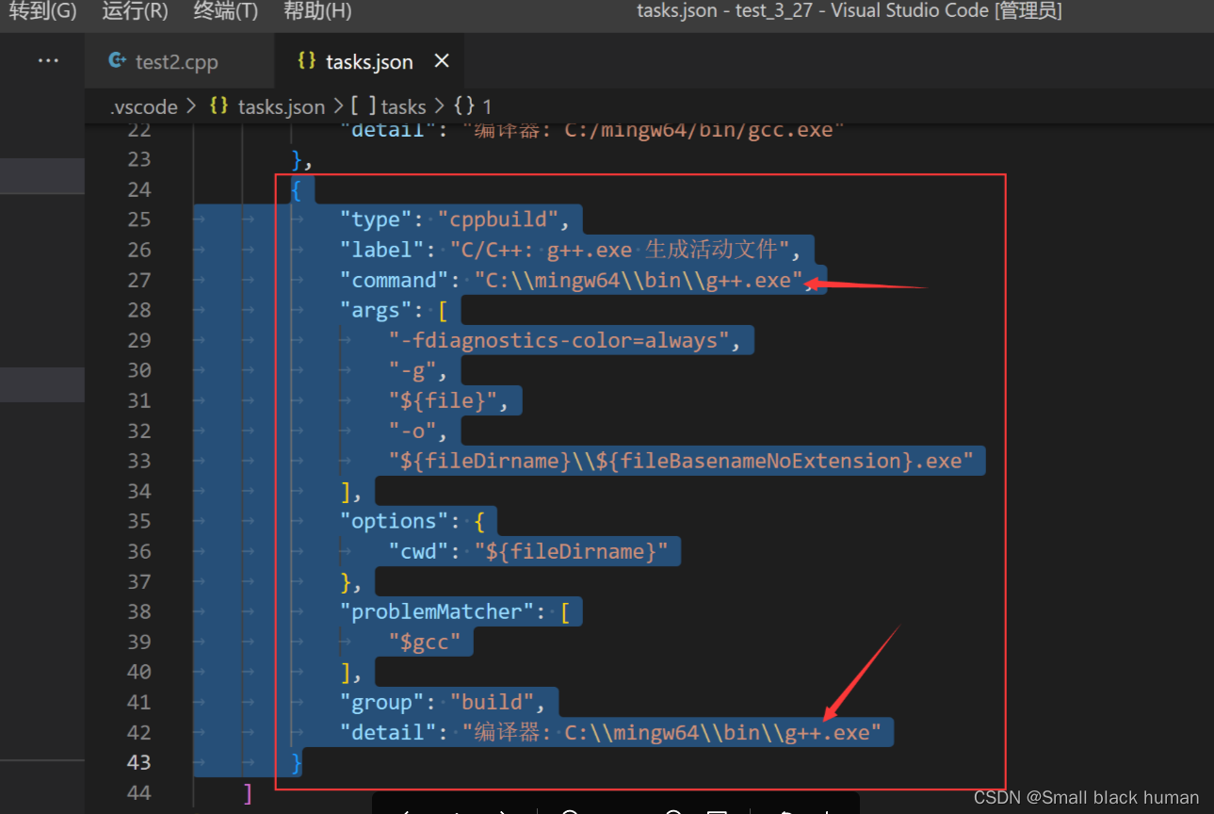Click line number 27 in the gutter
Image resolution: width=1214 pixels, height=814 pixels.
138,280
